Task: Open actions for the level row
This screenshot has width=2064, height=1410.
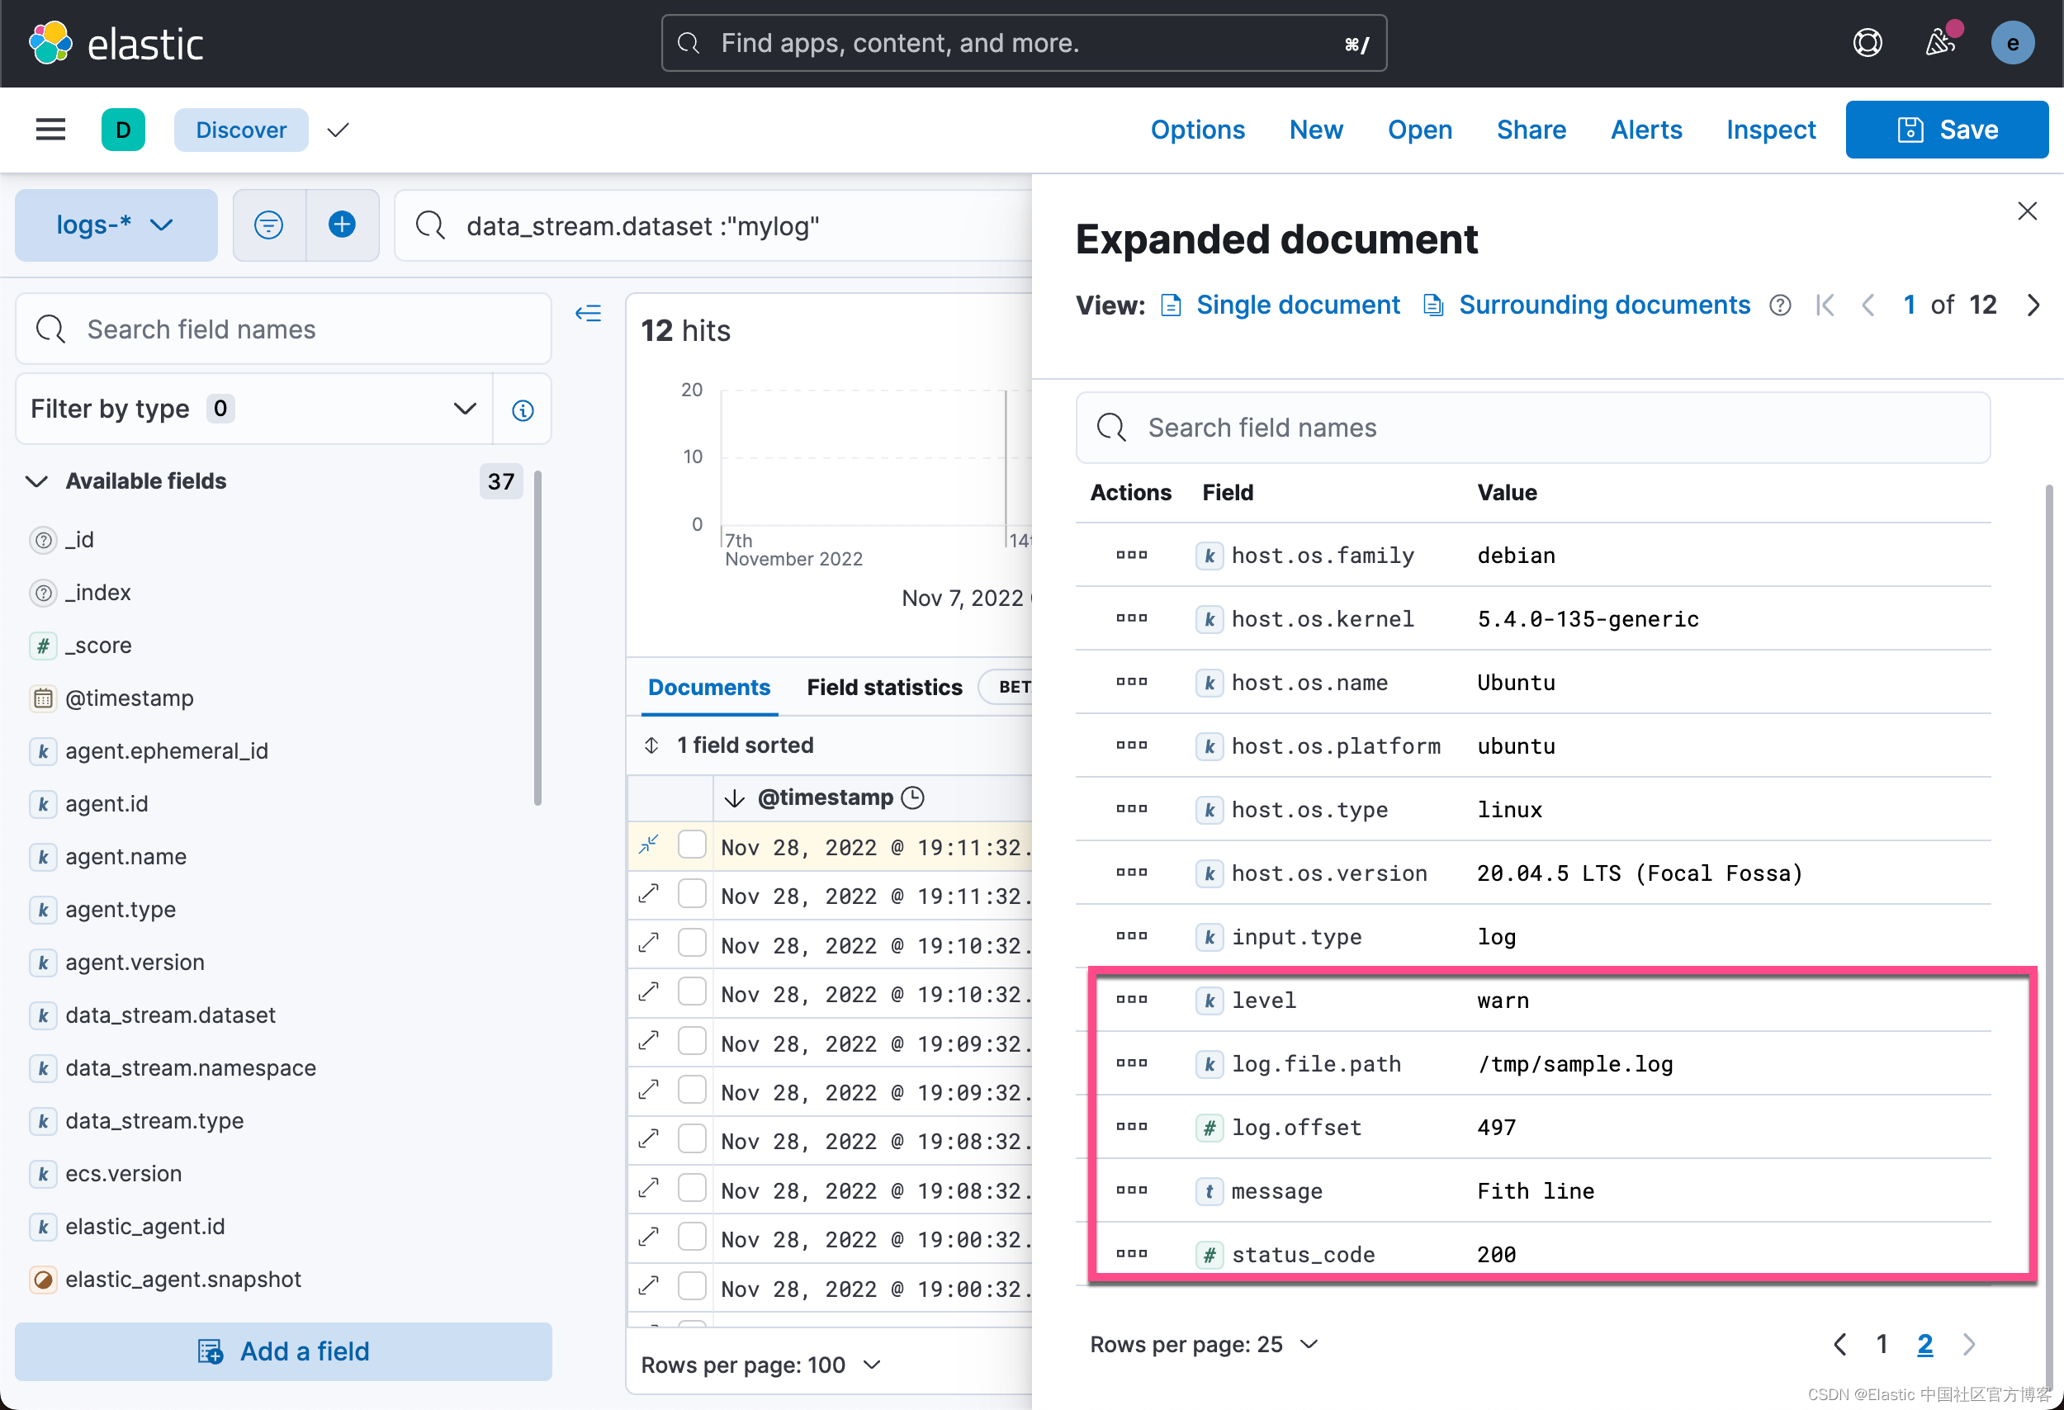Action: click(1130, 1000)
